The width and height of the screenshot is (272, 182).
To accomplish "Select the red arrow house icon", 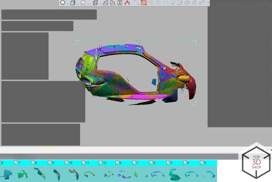I will 127,3.
